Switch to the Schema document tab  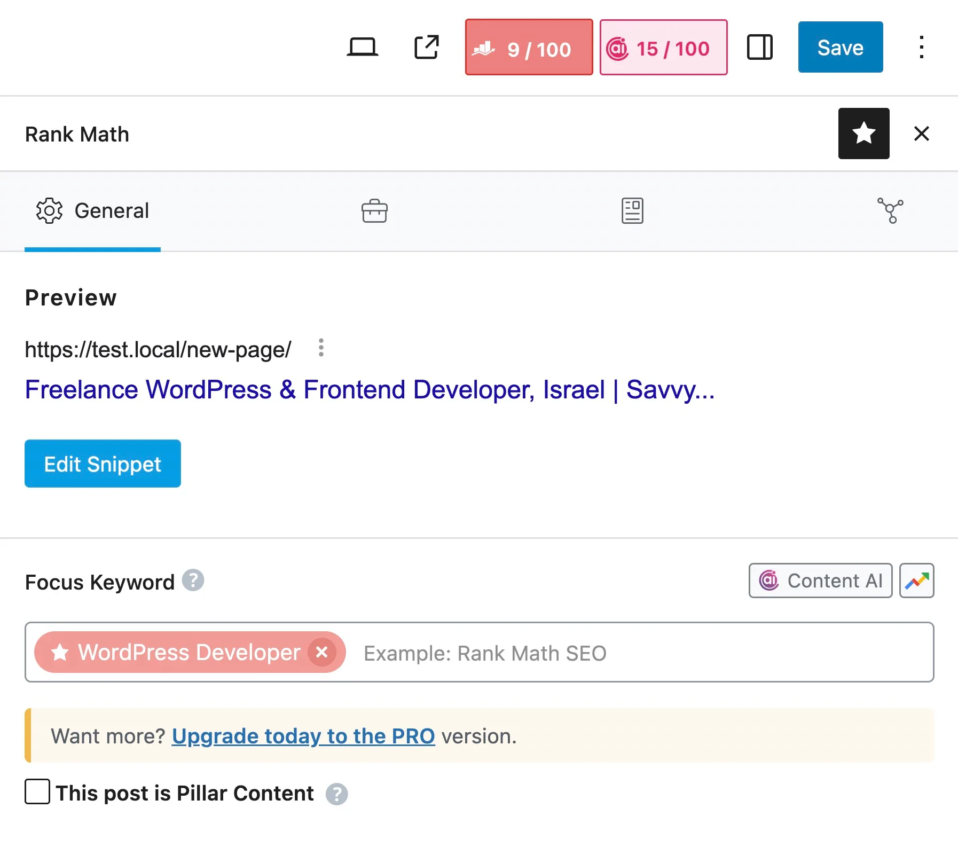click(x=632, y=211)
